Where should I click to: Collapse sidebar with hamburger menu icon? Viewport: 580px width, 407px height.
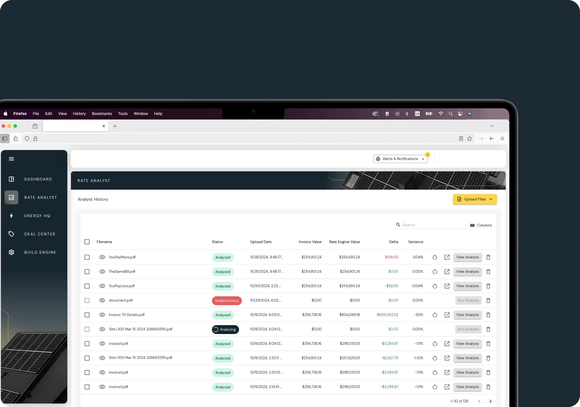coord(11,159)
